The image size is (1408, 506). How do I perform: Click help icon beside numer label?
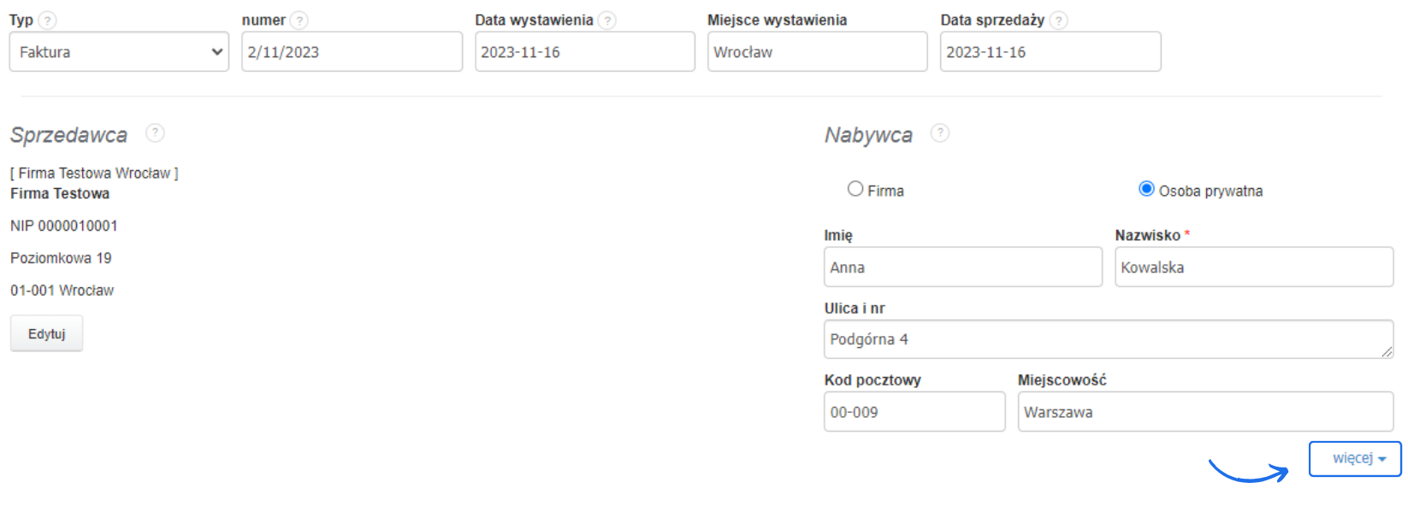point(299,21)
